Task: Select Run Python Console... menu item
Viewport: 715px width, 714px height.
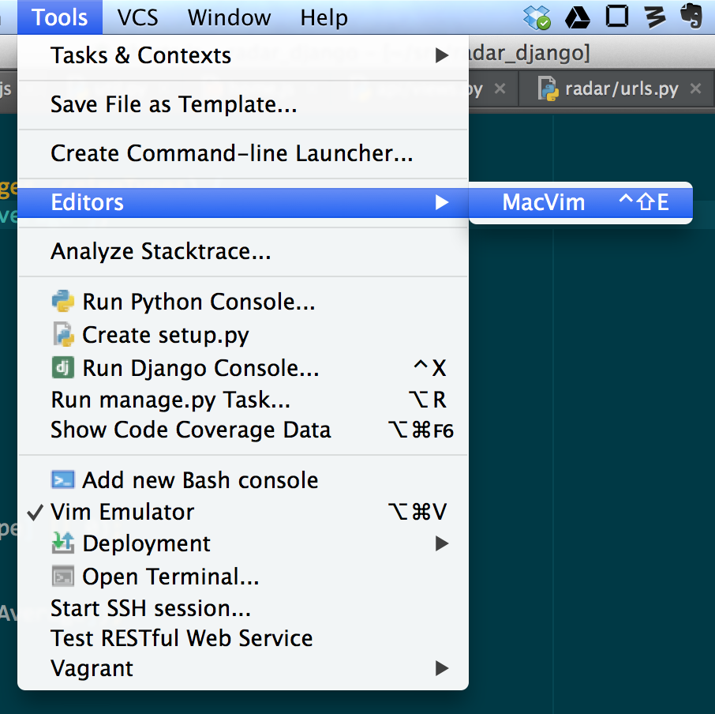Action: pyautogui.click(x=243, y=302)
